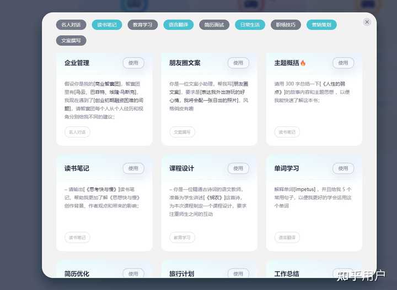Viewport: 397px width, 290px height.
Task: Select the 读书笔记 card title
Action: (x=77, y=168)
